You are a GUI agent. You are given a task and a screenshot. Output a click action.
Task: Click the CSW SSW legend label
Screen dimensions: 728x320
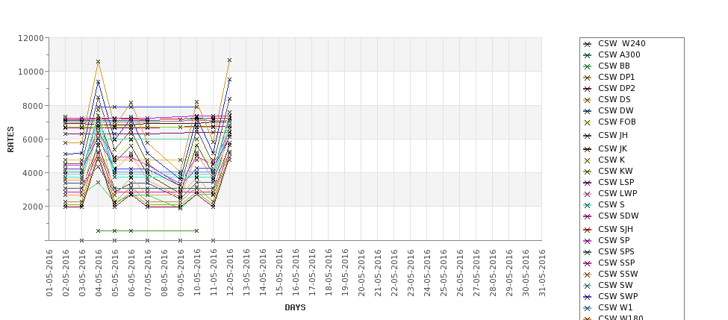pyautogui.click(x=617, y=274)
